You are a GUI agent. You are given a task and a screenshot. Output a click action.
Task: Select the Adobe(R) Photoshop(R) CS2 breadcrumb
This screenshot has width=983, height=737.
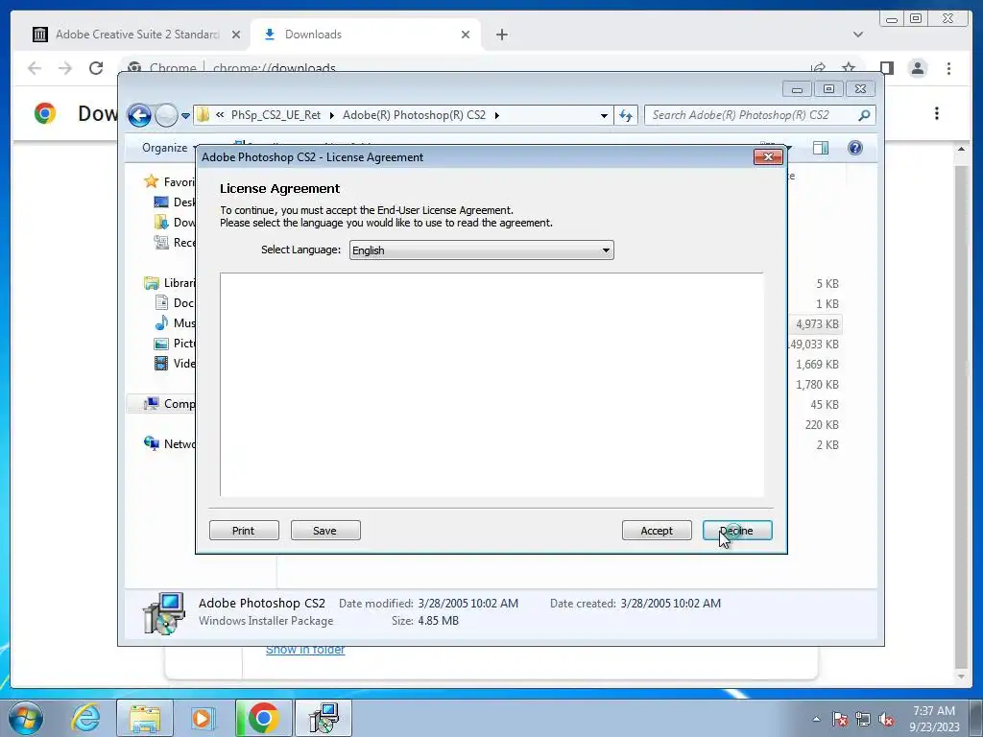pos(414,115)
